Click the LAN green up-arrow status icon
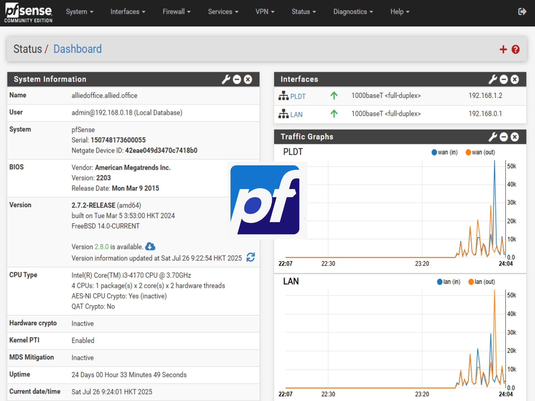The width and height of the screenshot is (535, 401). 334,114
